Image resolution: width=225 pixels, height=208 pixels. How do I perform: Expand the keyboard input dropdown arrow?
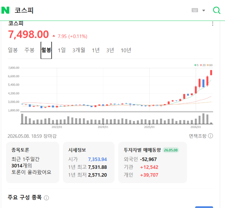[x=203, y=10]
